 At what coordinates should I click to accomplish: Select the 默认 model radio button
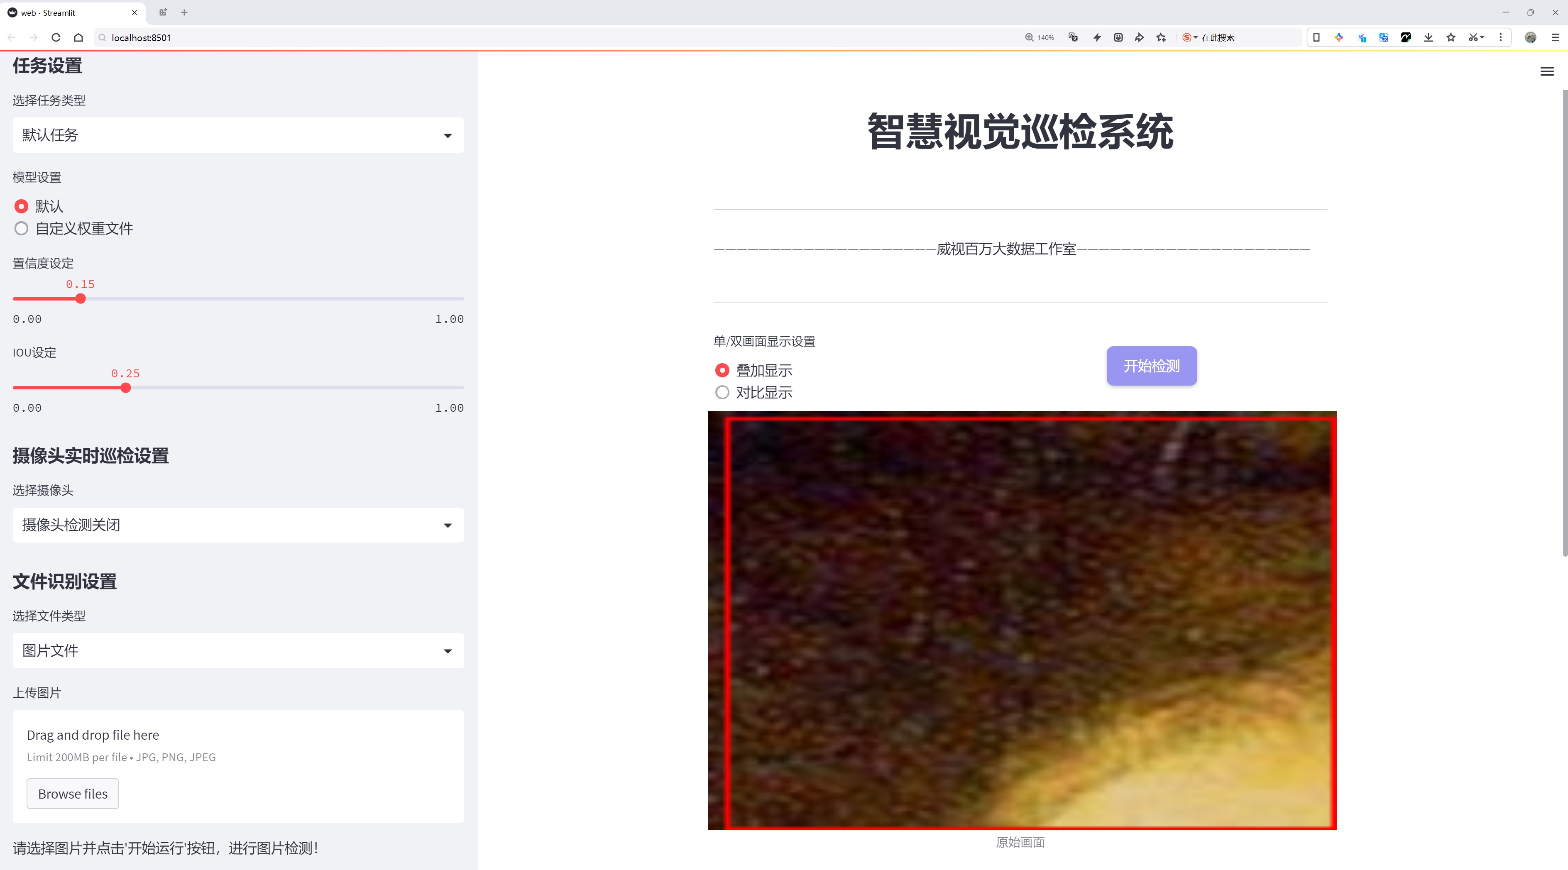21,206
